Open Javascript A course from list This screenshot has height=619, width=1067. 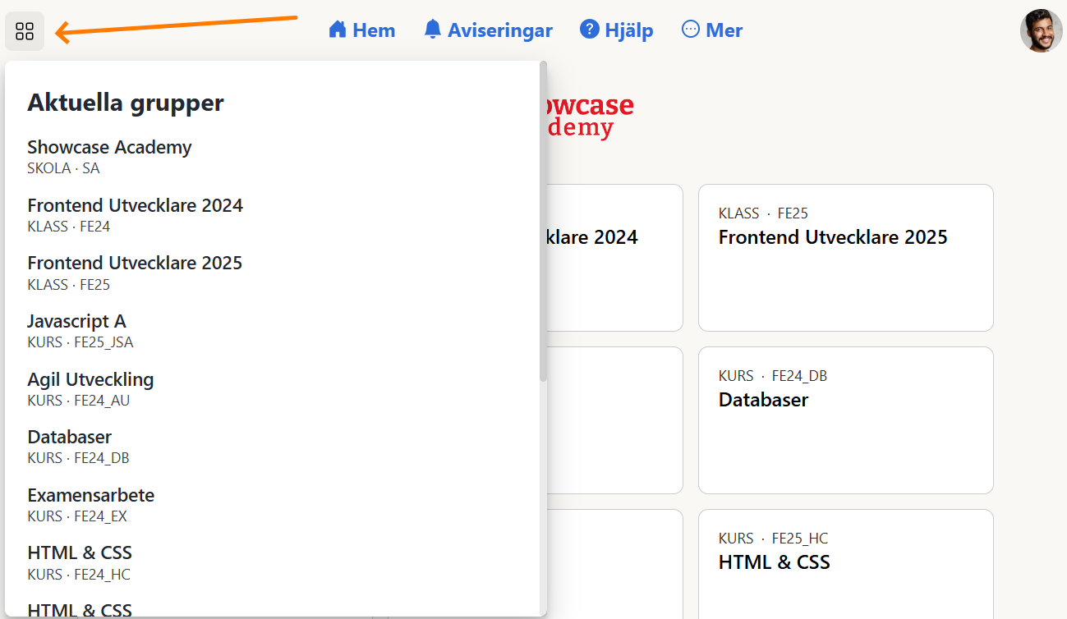[76, 321]
